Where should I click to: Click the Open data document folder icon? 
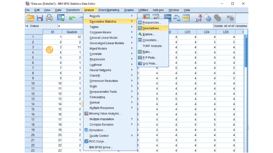(x=30, y=18)
